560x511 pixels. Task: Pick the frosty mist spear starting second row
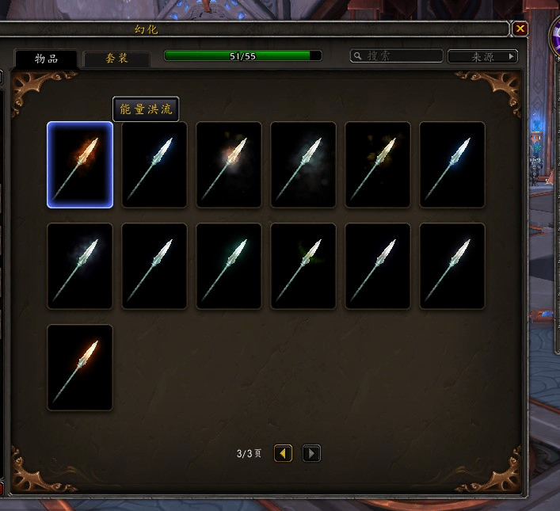click(x=80, y=266)
